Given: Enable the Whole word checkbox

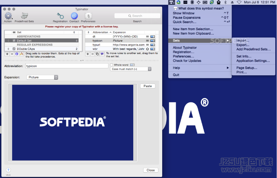Looking at the screenshot, I should click(112, 65).
